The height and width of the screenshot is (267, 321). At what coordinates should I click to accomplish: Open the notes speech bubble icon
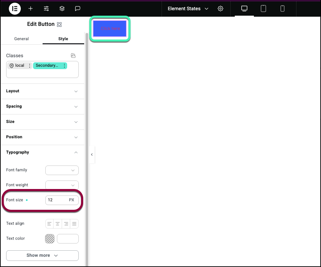point(78,9)
